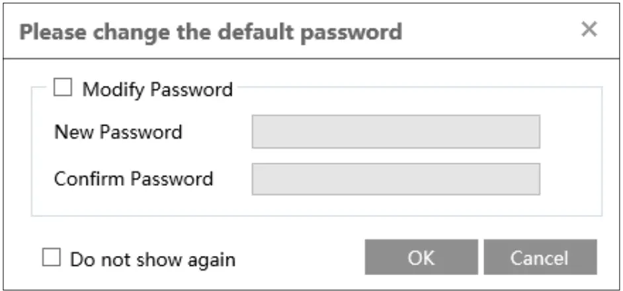Confirm the dialog by clicking OK

click(x=421, y=257)
